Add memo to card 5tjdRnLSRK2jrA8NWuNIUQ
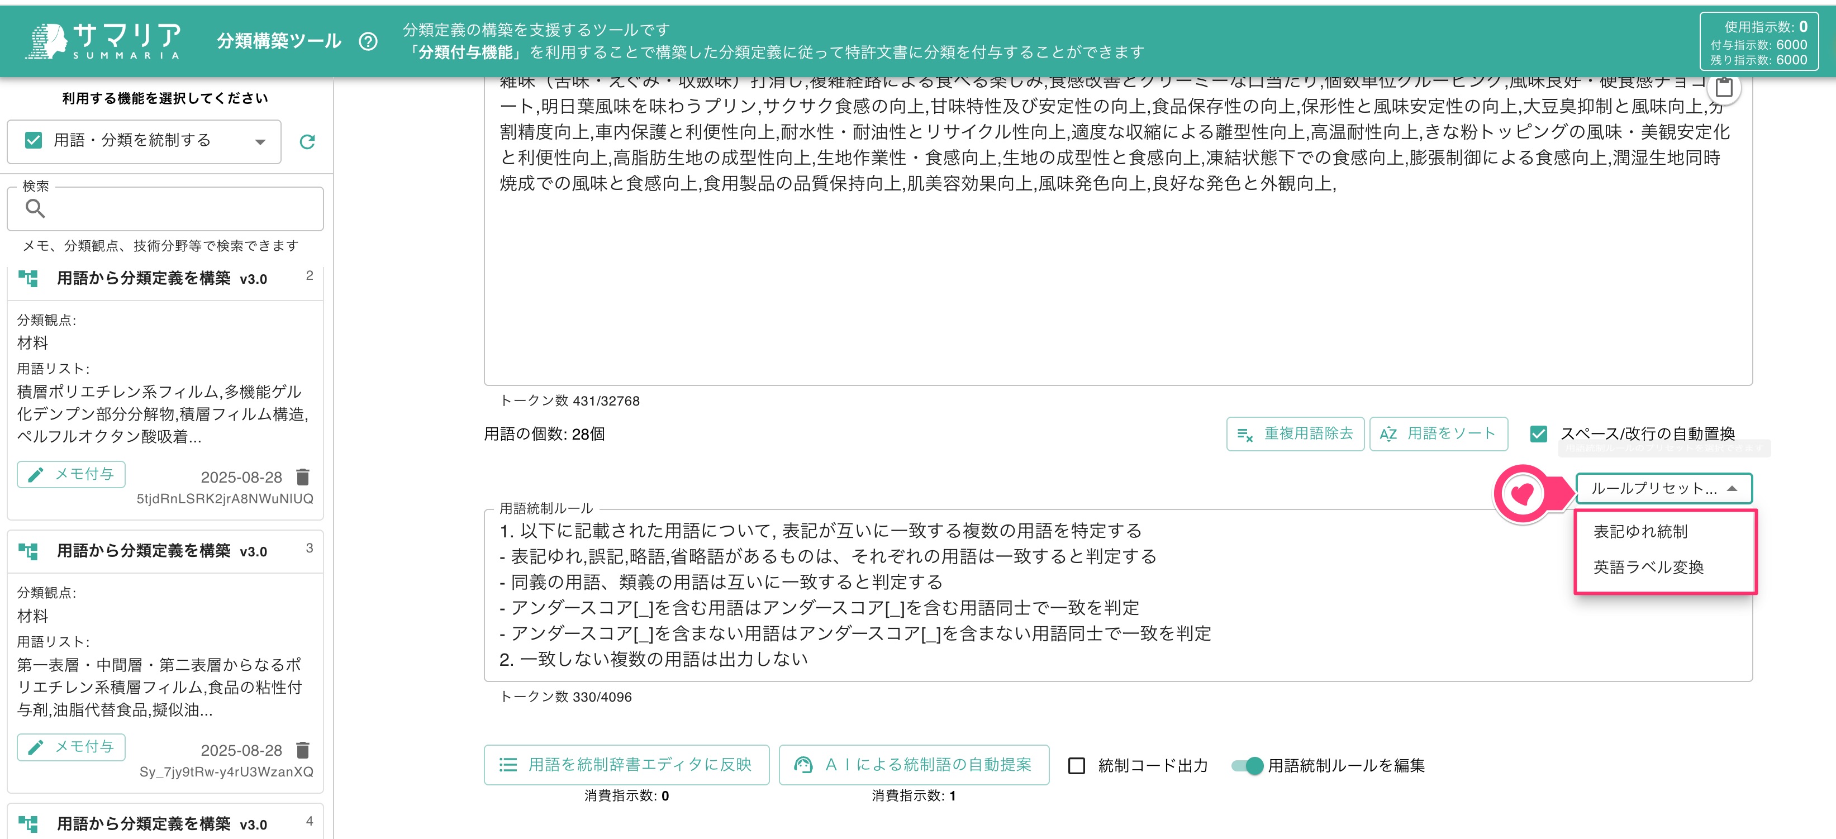The image size is (1836, 839). pyautogui.click(x=72, y=474)
